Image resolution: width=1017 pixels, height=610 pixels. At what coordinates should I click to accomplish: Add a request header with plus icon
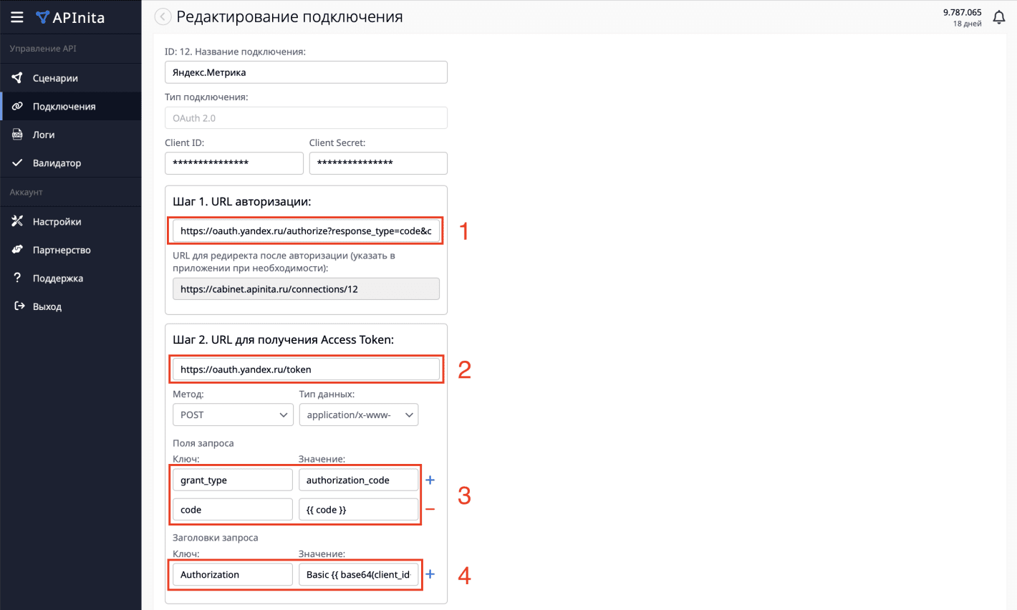pos(430,574)
